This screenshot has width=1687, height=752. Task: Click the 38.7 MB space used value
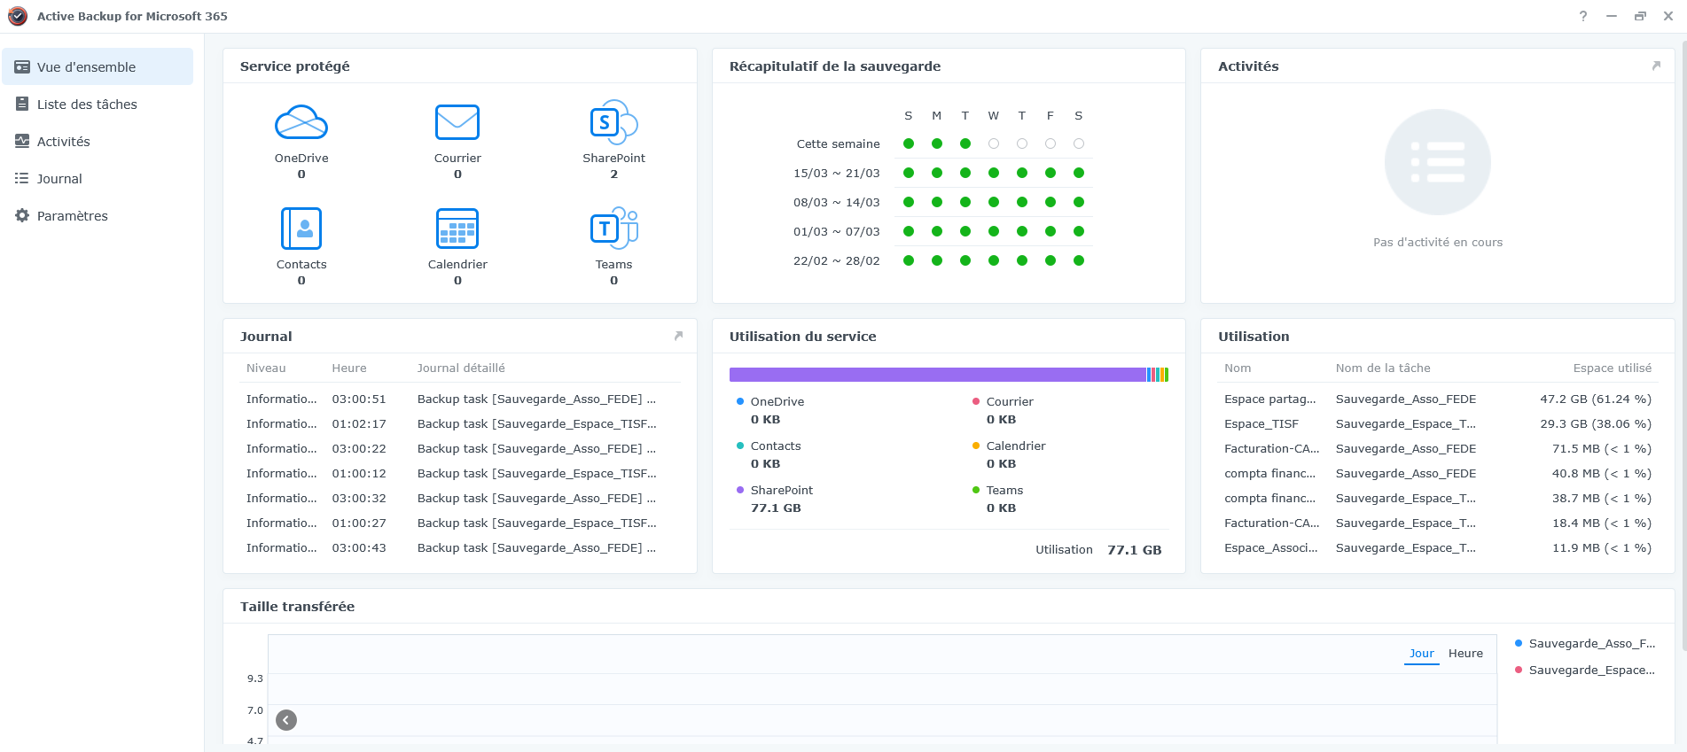[1602, 499]
